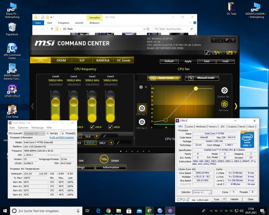Open the Werkzeuge menu in Core Temp
Viewport: 269px width, 215px height.
click(37, 128)
